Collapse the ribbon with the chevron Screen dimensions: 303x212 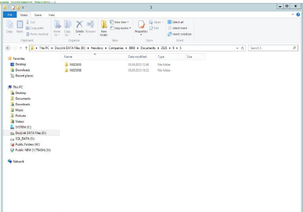click(293, 15)
